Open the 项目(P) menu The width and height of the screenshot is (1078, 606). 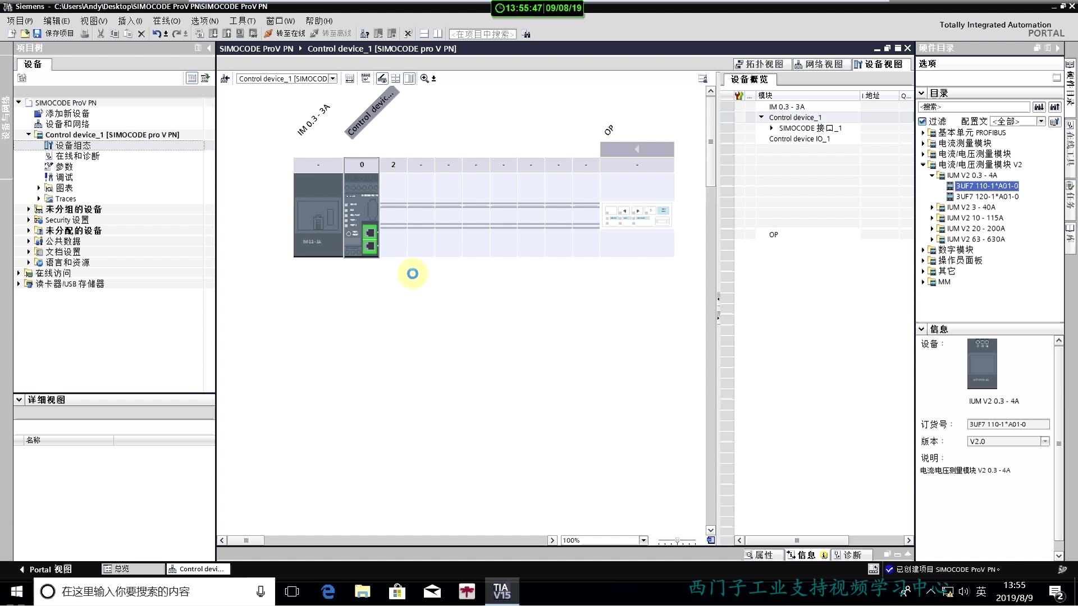click(x=20, y=21)
